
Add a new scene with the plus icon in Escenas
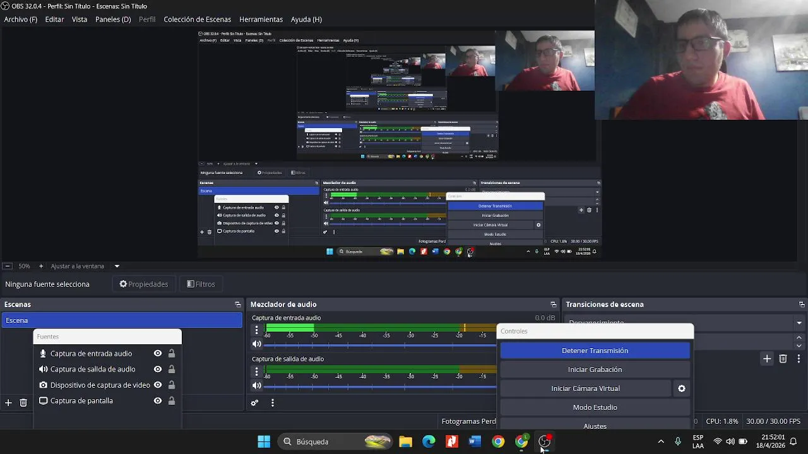pyautogui.click(x=8, y=402)
